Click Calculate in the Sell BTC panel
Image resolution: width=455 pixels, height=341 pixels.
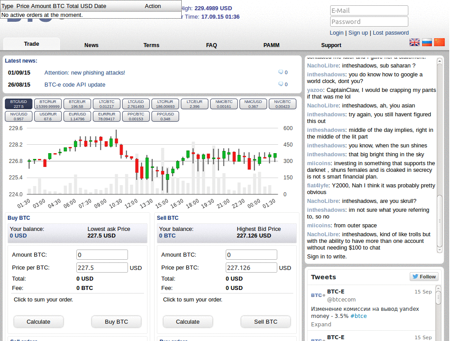pos(188,321)
